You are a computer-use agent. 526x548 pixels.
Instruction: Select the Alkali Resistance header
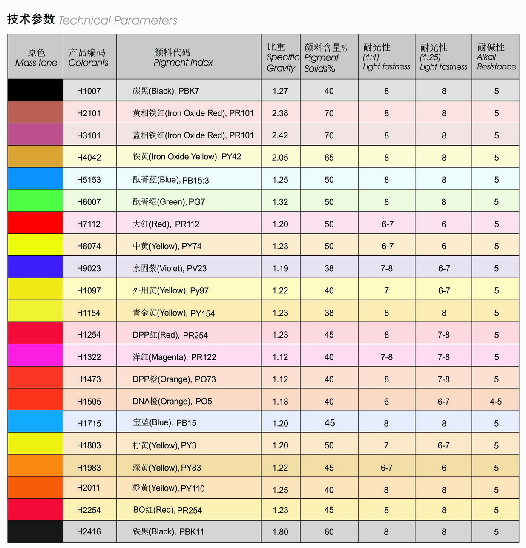click(496, 57)
